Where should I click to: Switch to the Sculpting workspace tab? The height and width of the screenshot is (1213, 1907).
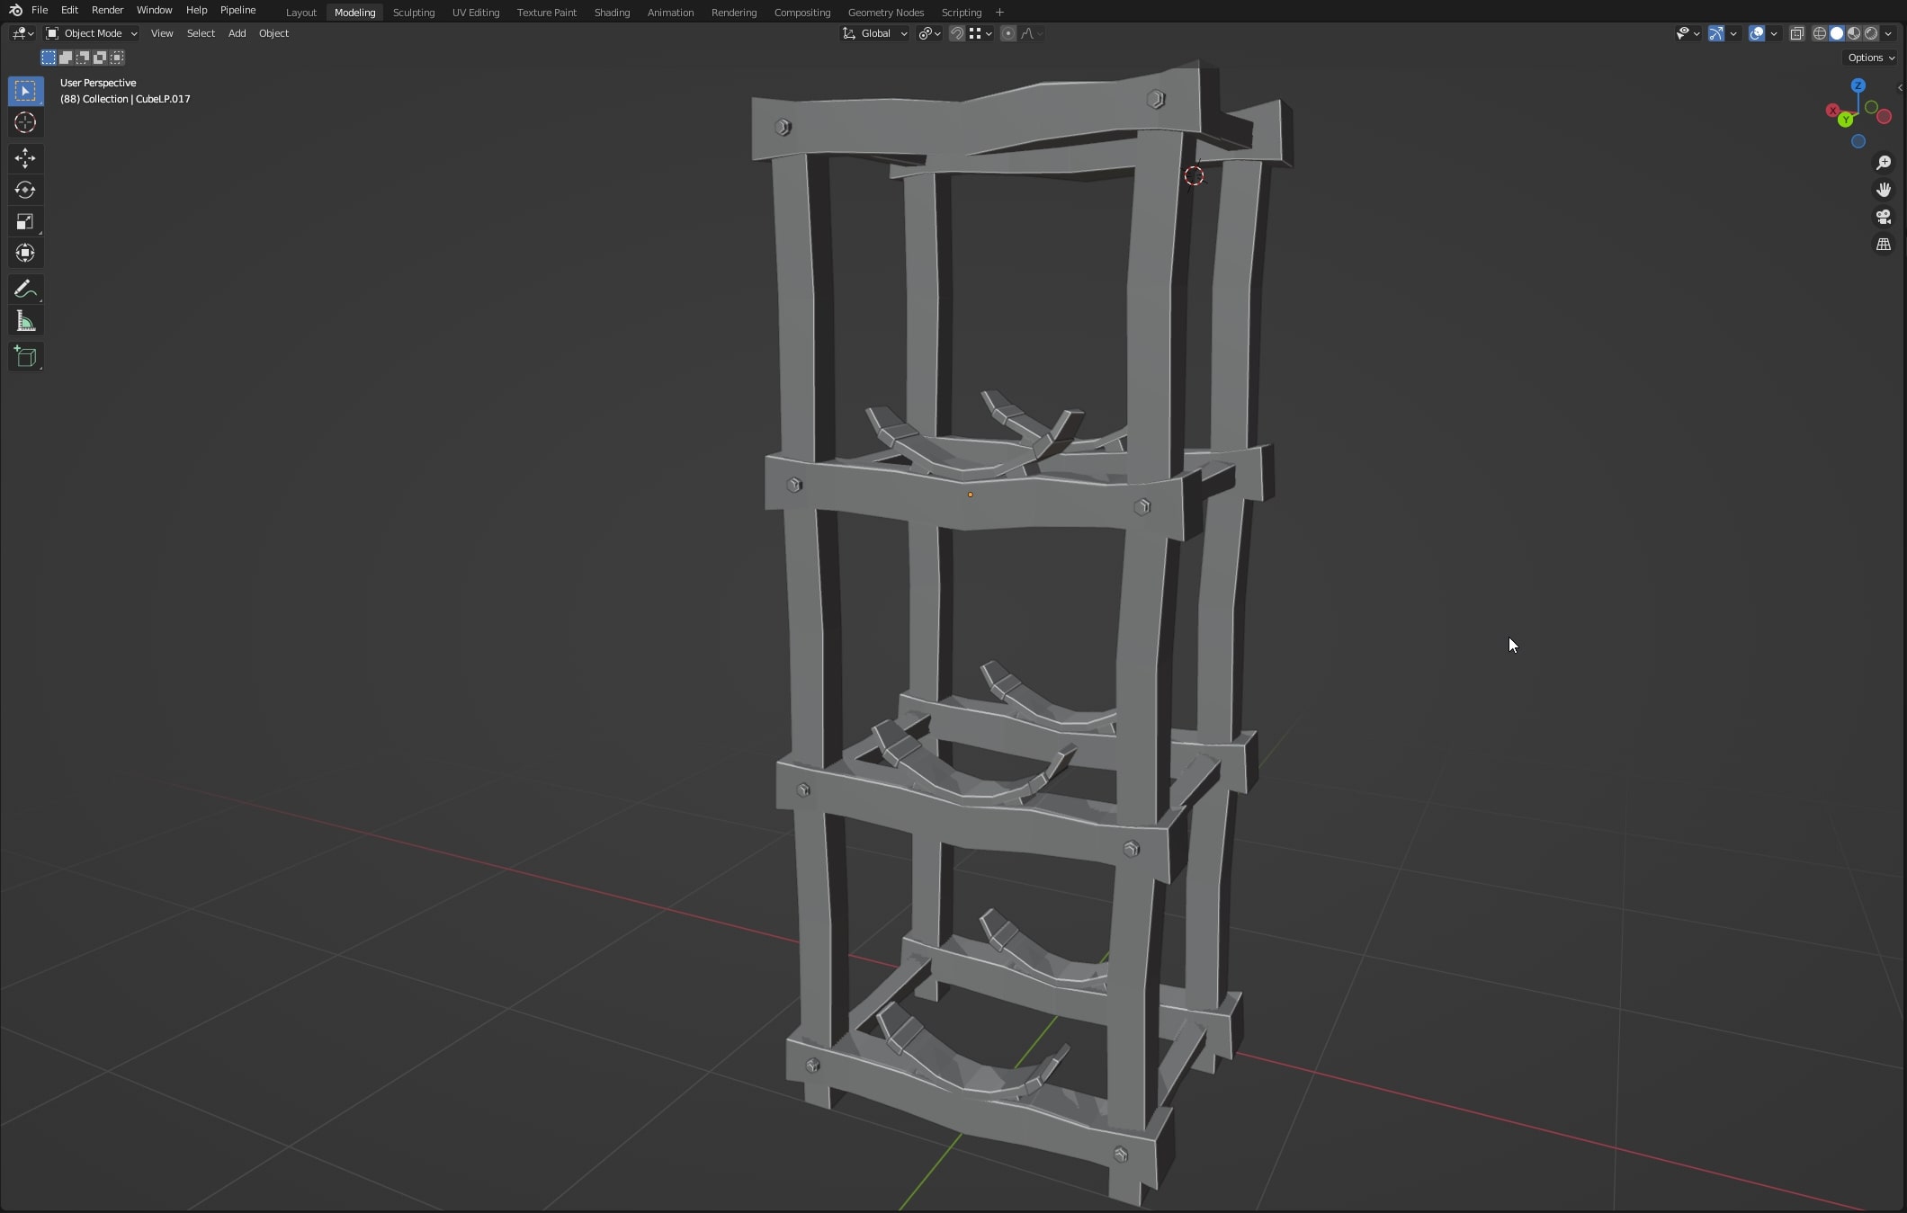pos(413,13)
